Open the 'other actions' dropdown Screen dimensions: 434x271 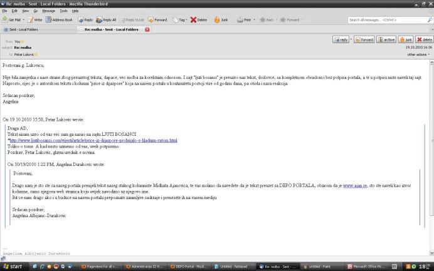tap(419, 54)
